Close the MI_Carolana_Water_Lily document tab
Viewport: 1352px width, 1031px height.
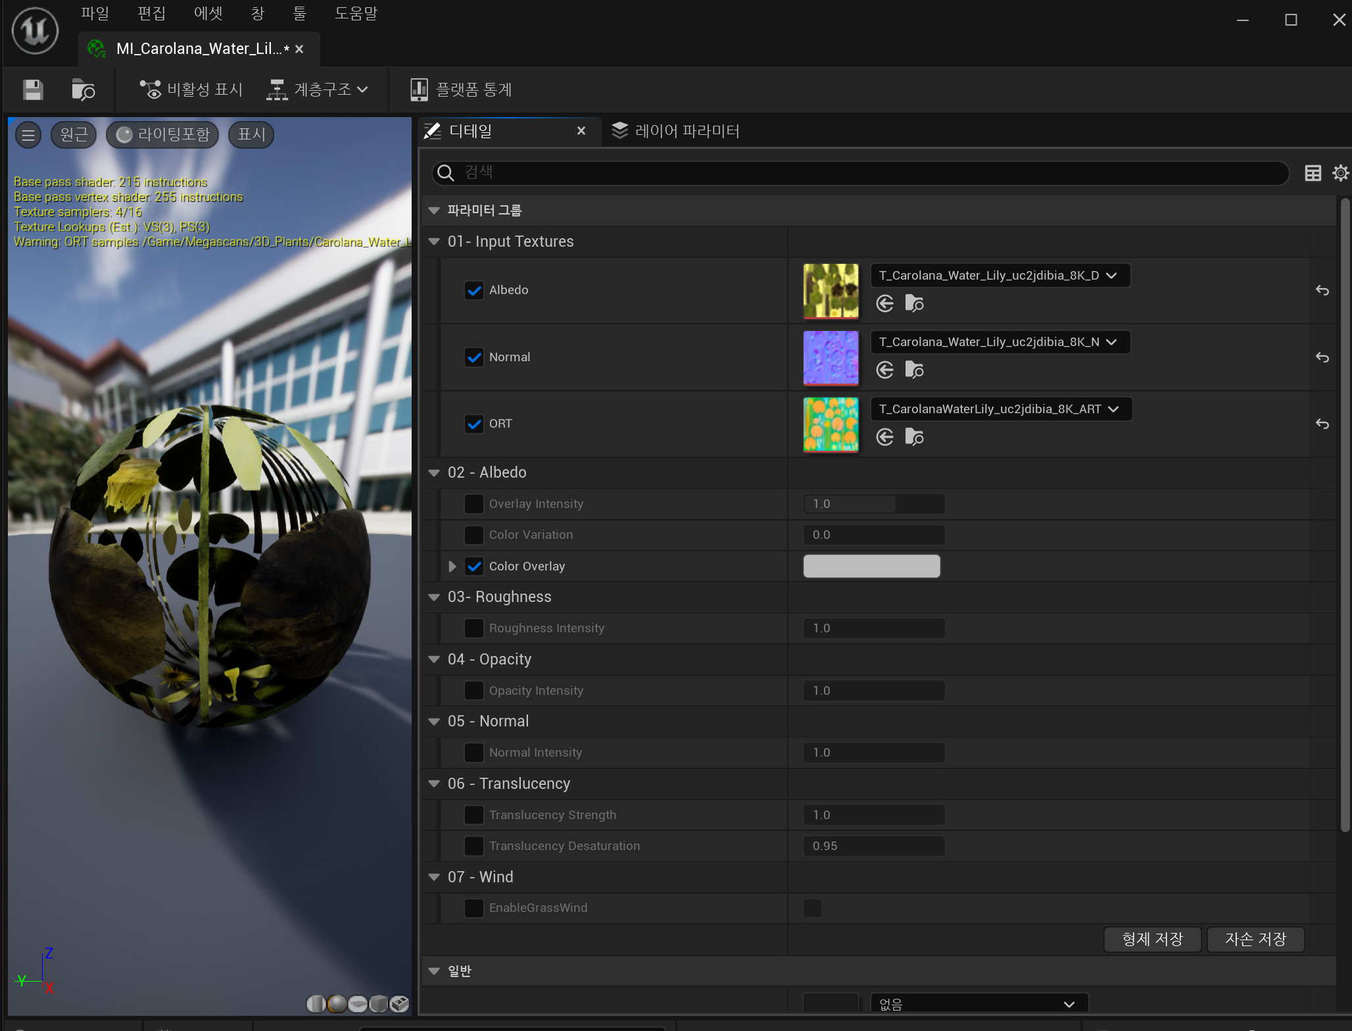click(299, 49)
